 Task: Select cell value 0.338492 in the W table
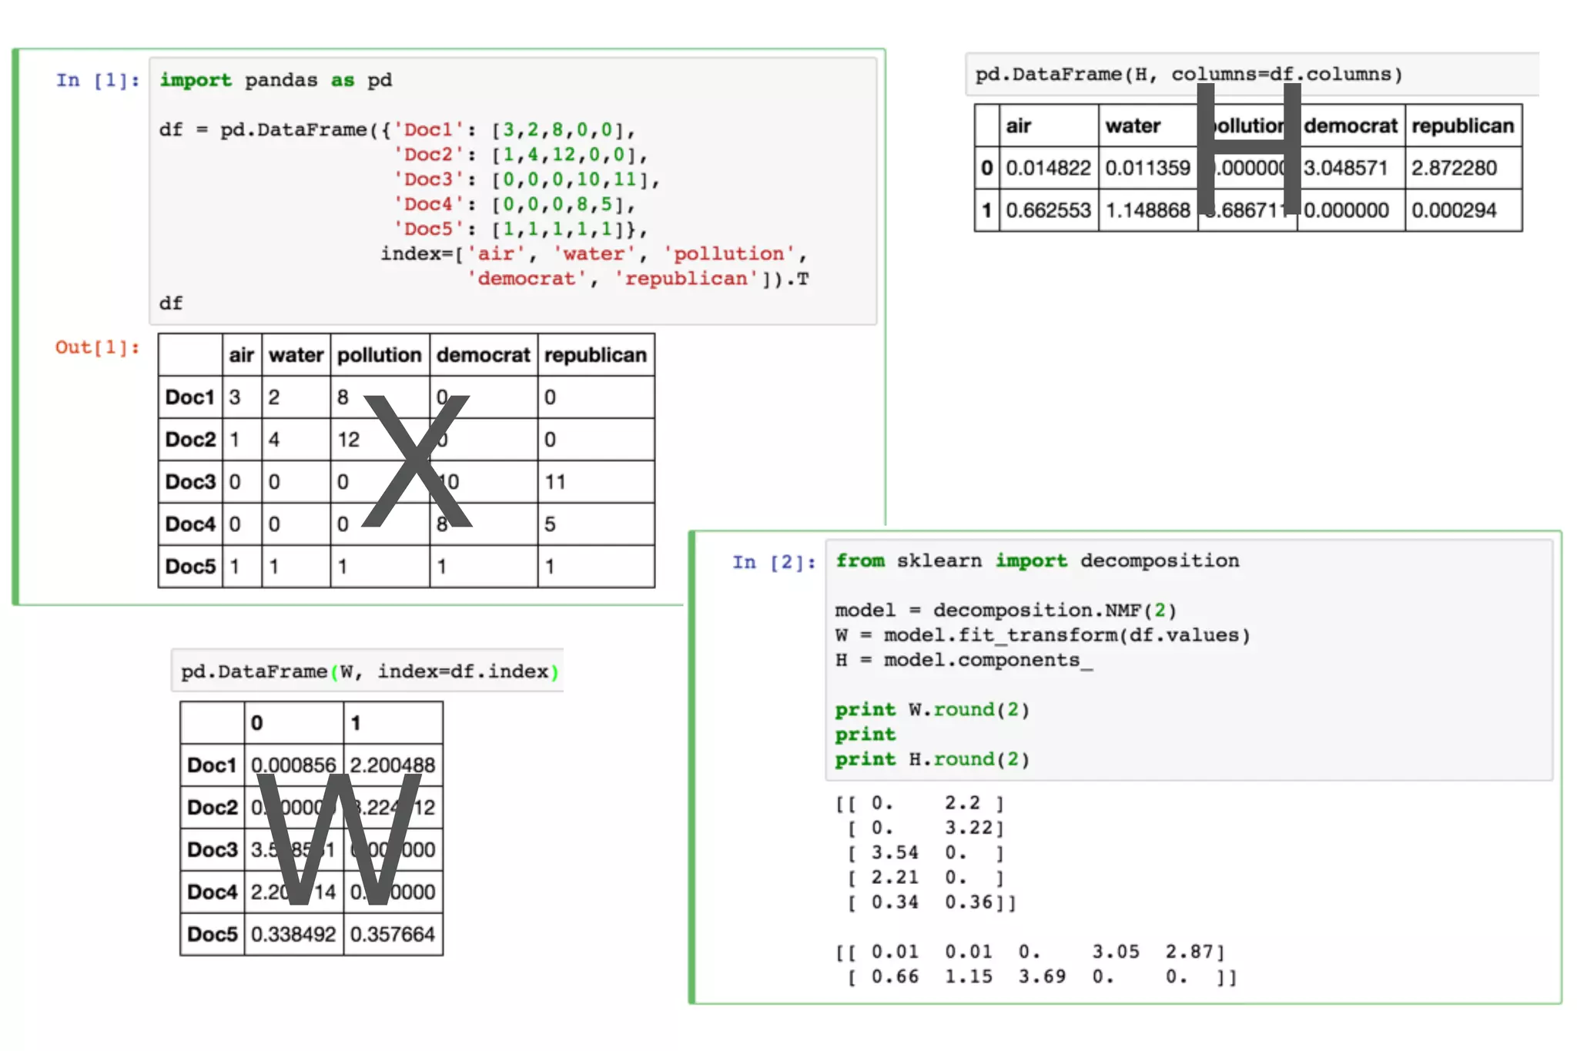tap(293, 934)
